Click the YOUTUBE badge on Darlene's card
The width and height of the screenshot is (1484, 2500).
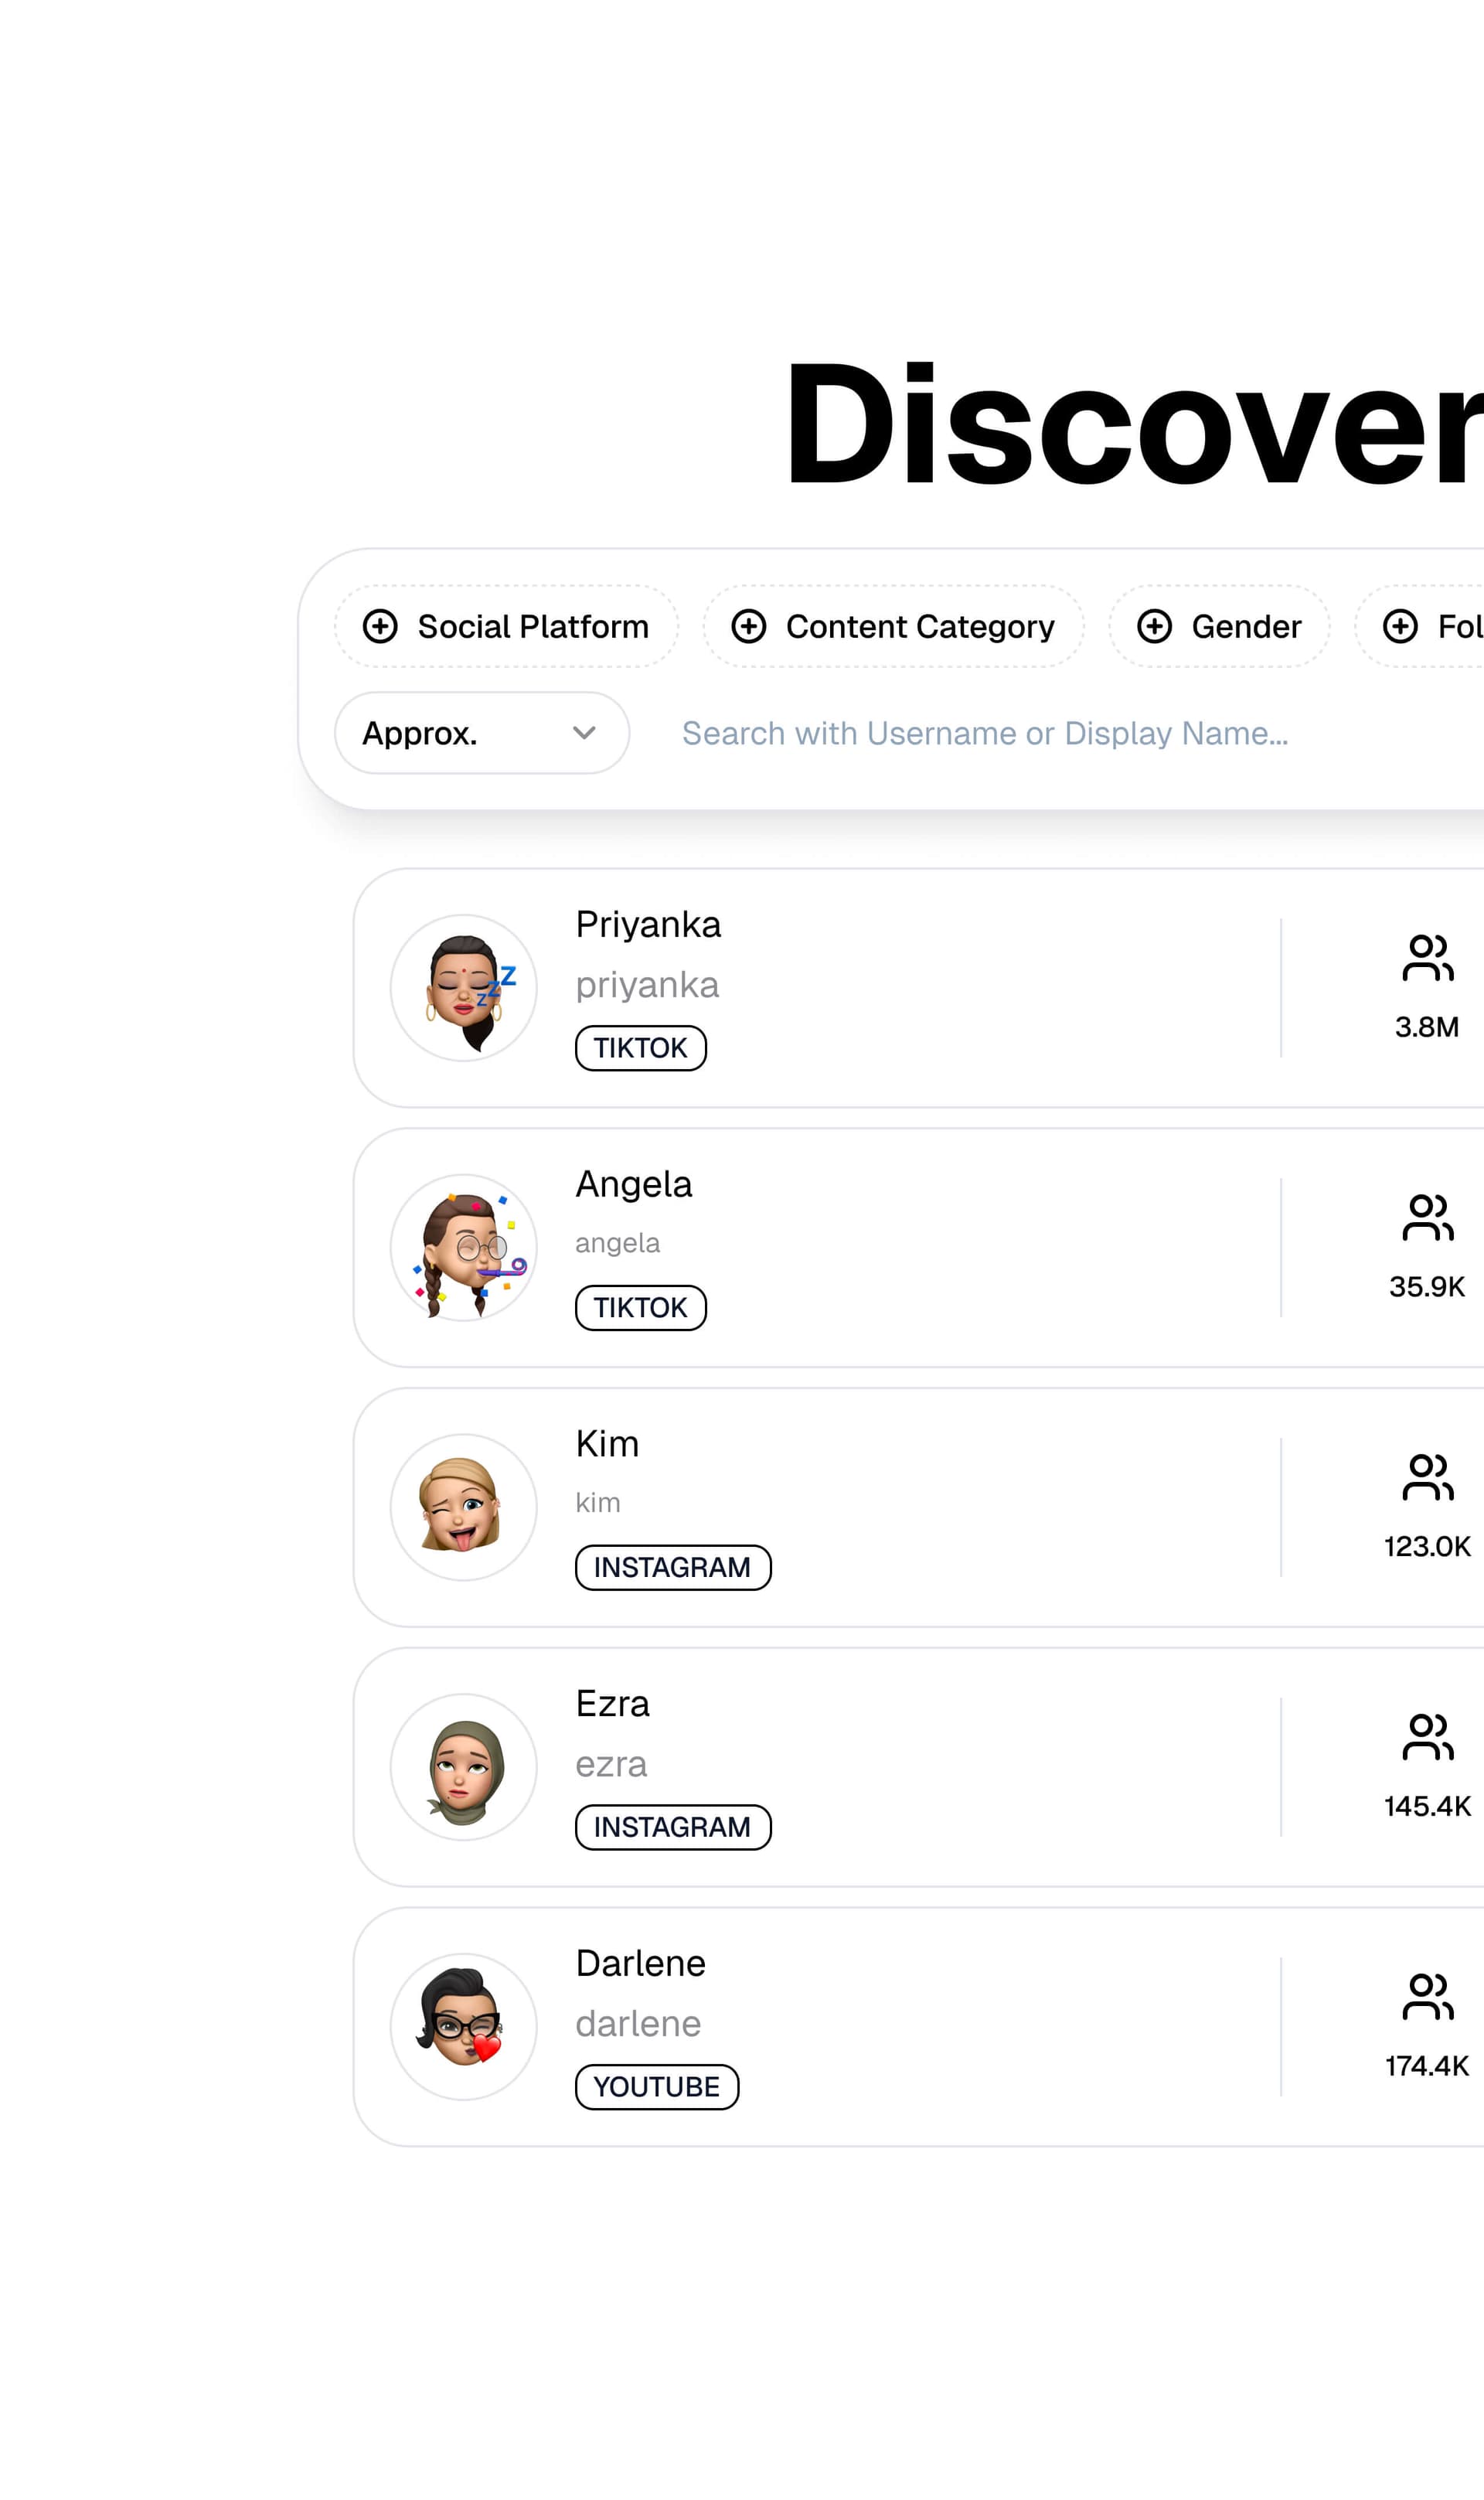(x=657, y=2087)
